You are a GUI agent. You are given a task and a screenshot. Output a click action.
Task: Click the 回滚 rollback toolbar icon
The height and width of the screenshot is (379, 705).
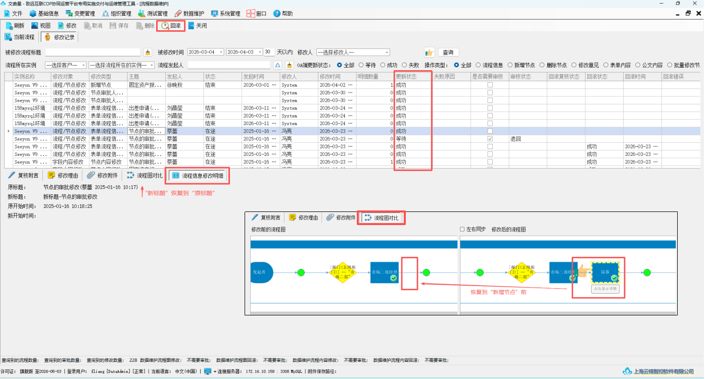click(171, 26)
